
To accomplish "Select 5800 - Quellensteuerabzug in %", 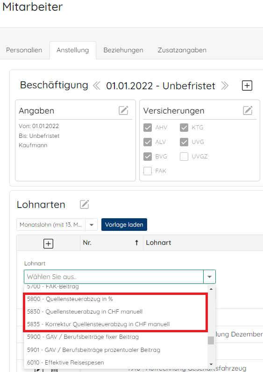I will coord(70,299).
